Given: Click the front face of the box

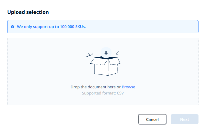Looking at the screenshot, I should (x=101, y=69).
